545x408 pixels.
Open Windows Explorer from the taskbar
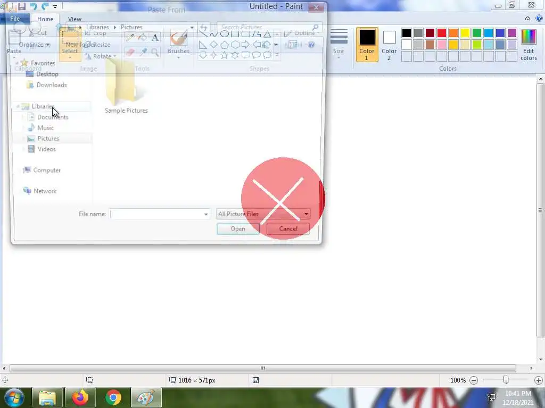[47, 397]
